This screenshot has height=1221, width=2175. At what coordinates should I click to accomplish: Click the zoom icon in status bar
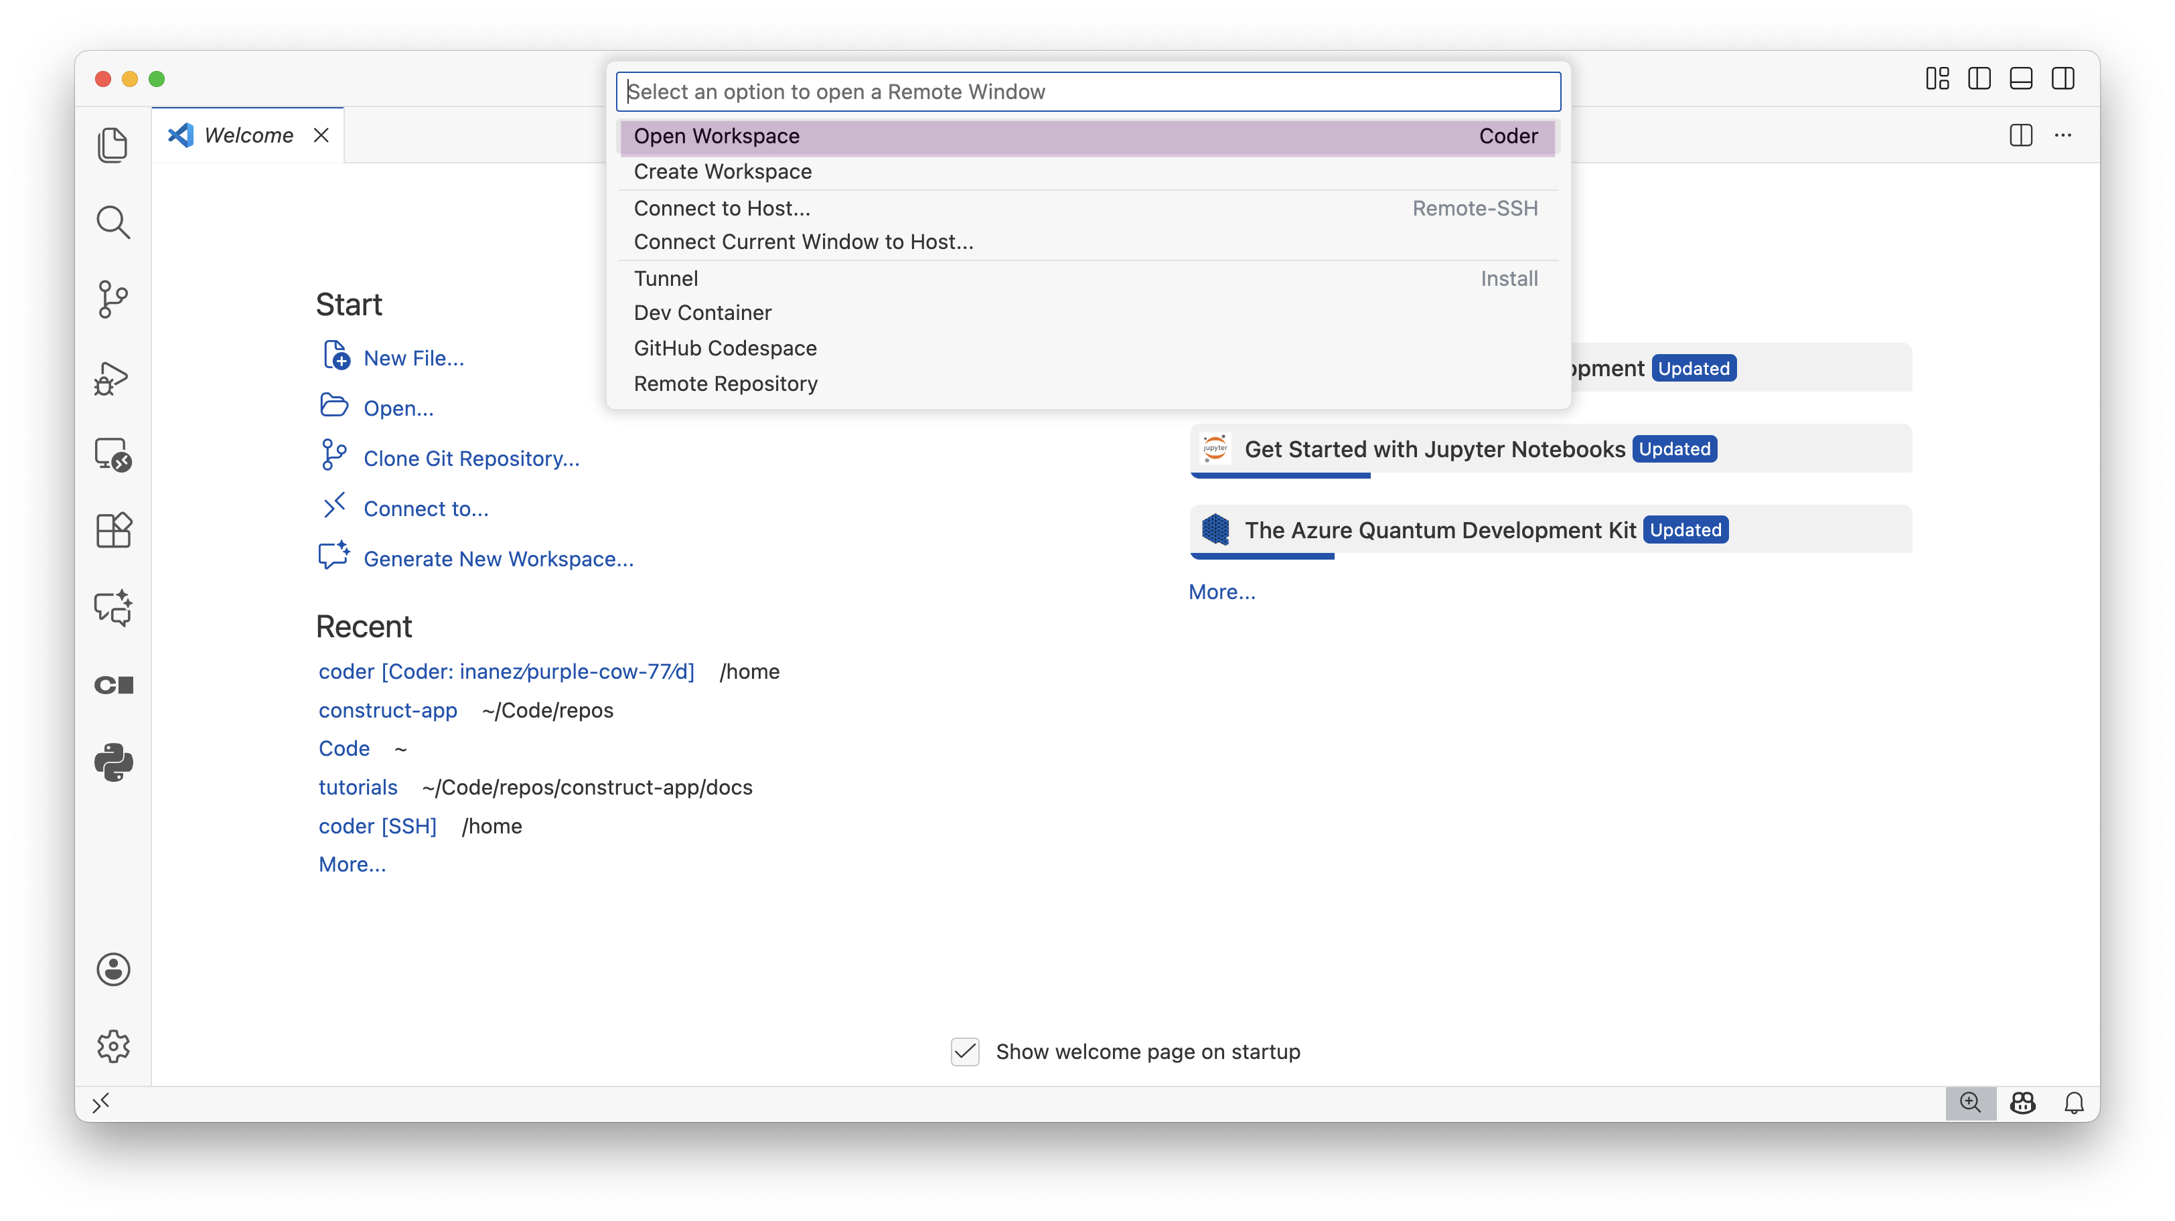tap(1970, 1103)
